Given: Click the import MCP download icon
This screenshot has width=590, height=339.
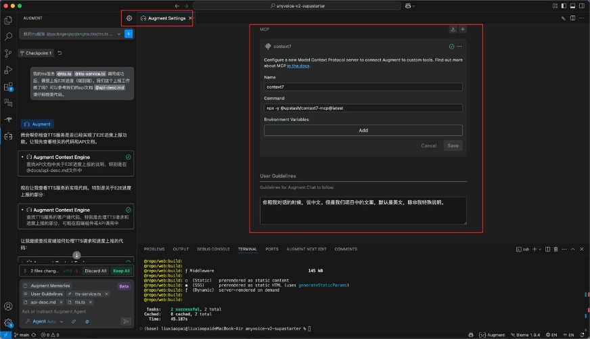Looking at the screenshot, I should click(453, 30).
